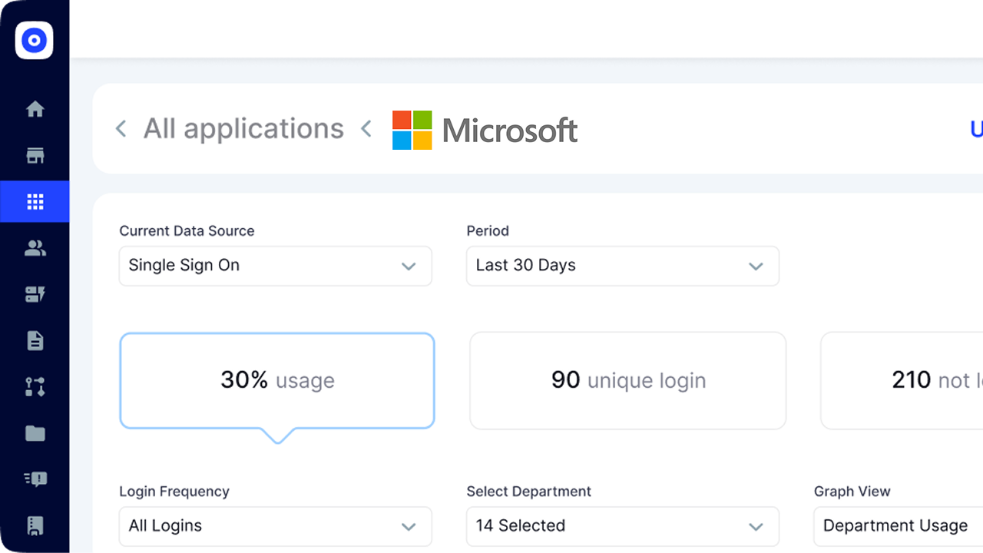Screen dimensions: 983x553
Task: Click the chat notification icon in the sidebar
Action: (35, 478)
